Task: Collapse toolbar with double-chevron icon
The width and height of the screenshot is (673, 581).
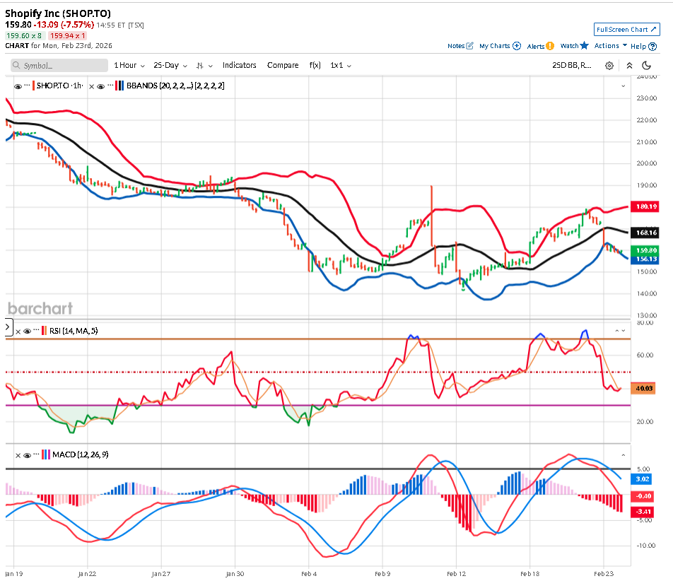Action: point(628,66)
